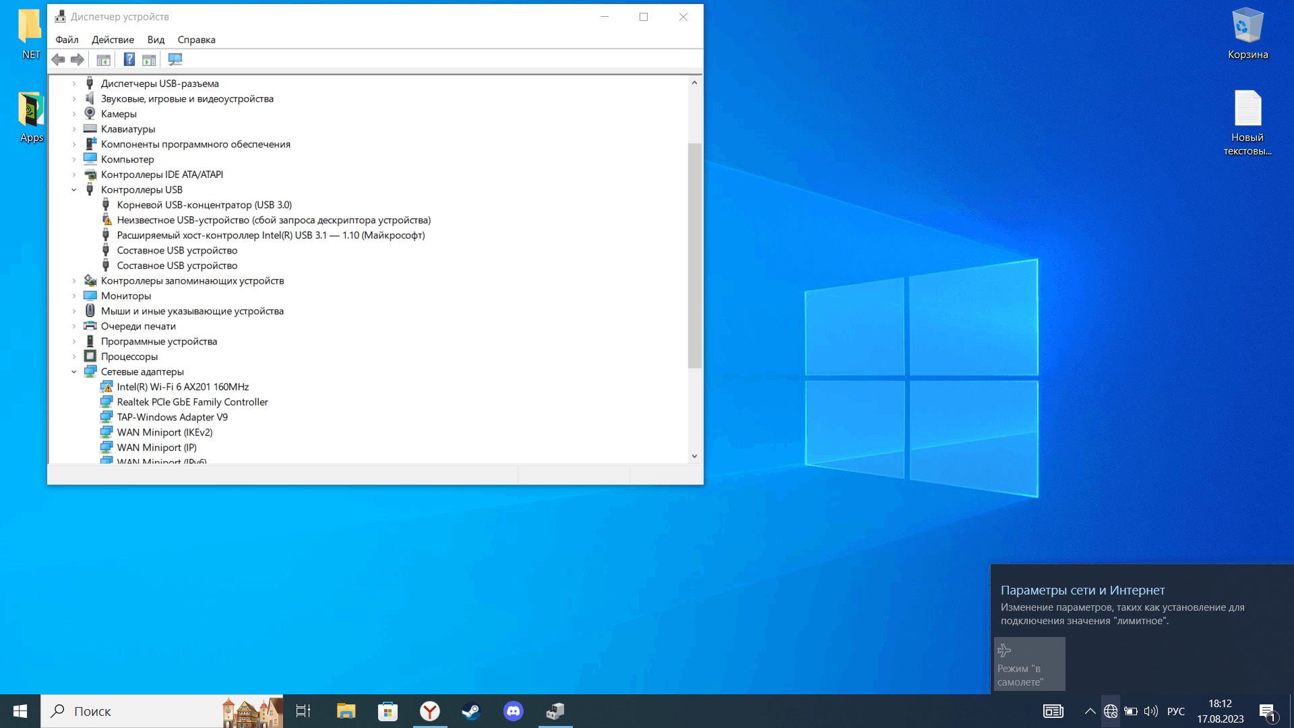
Task: Select Расширяемый хост-контроллер Intel USB 3.1
Action: tap(271, 235)
